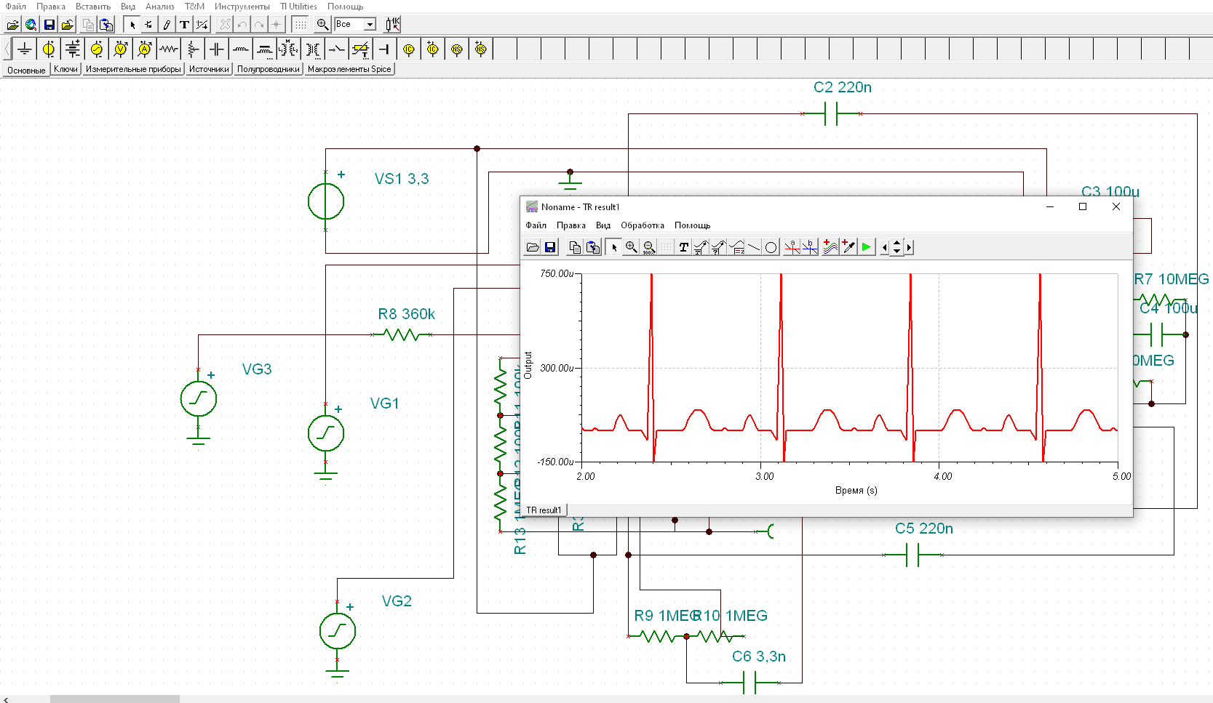
Task: Toggle grid dots in main toolbar
Action: pos(300,25)
